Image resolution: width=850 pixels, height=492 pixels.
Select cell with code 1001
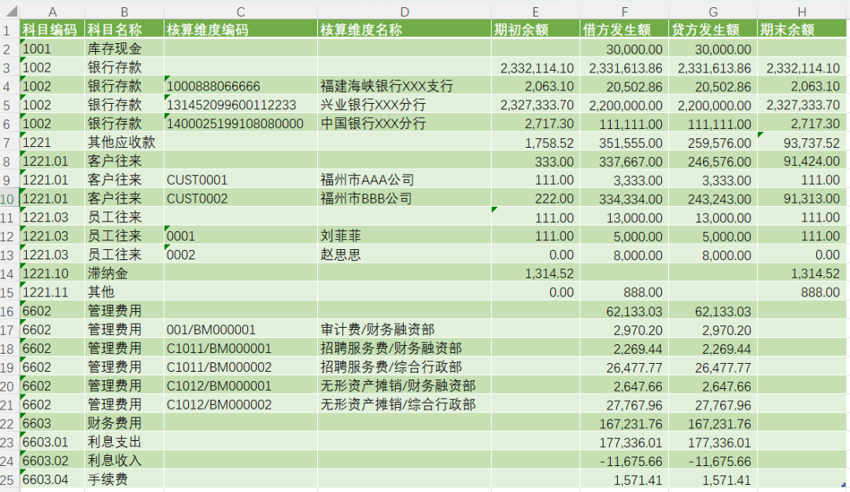click(52, 49)
